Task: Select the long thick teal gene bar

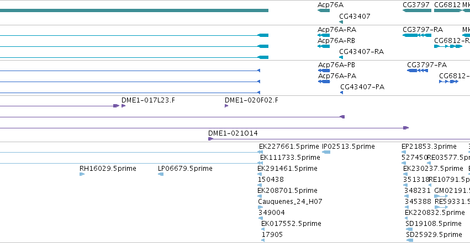Action: [x=134, y=10]
